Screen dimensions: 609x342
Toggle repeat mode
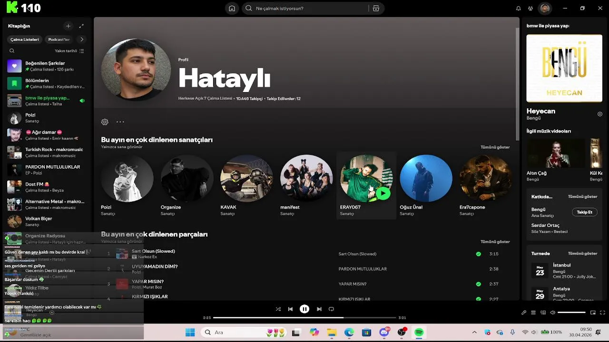[331, 309]
